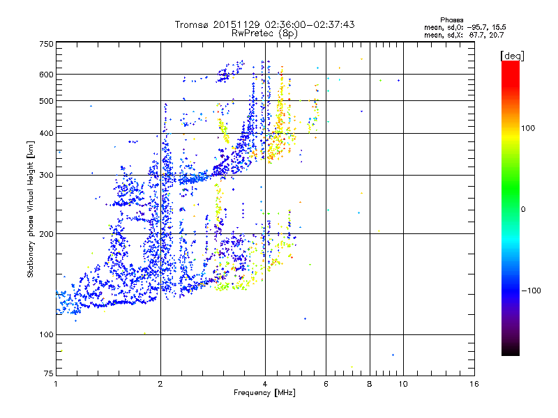The image size is (558, 418).
Task: Click the '500' height axis label
Action: point(46,101)
